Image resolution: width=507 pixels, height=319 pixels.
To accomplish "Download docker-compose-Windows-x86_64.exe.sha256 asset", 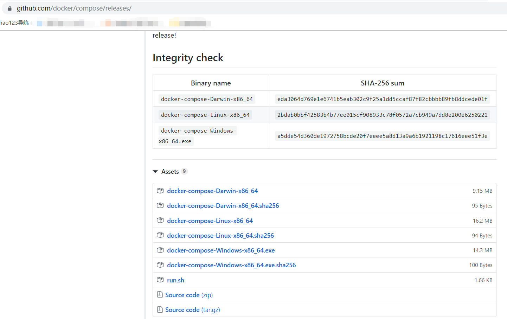I will [x=231, y=265].
